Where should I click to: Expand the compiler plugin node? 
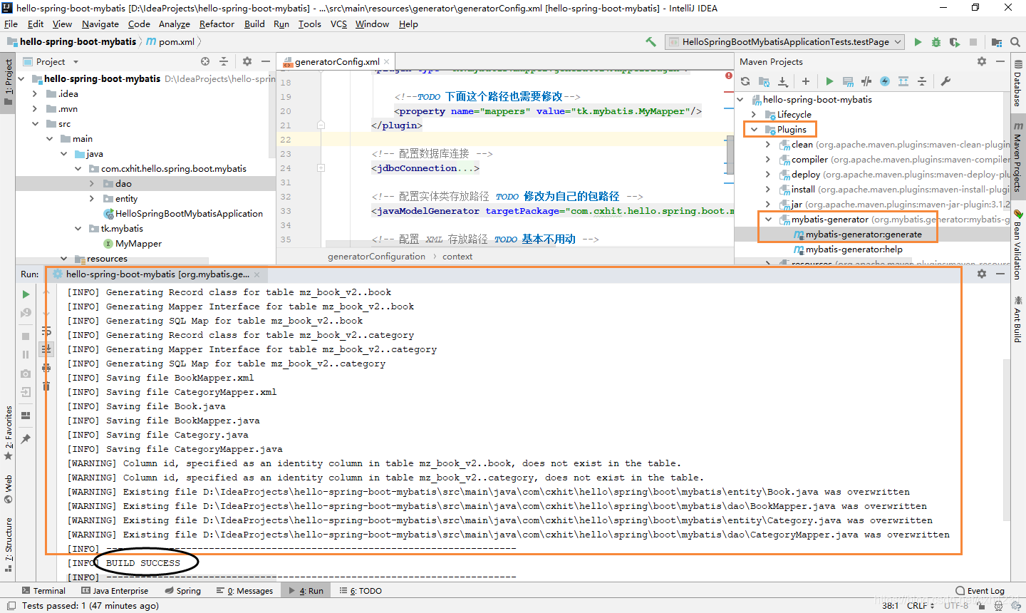pos(768,160)
